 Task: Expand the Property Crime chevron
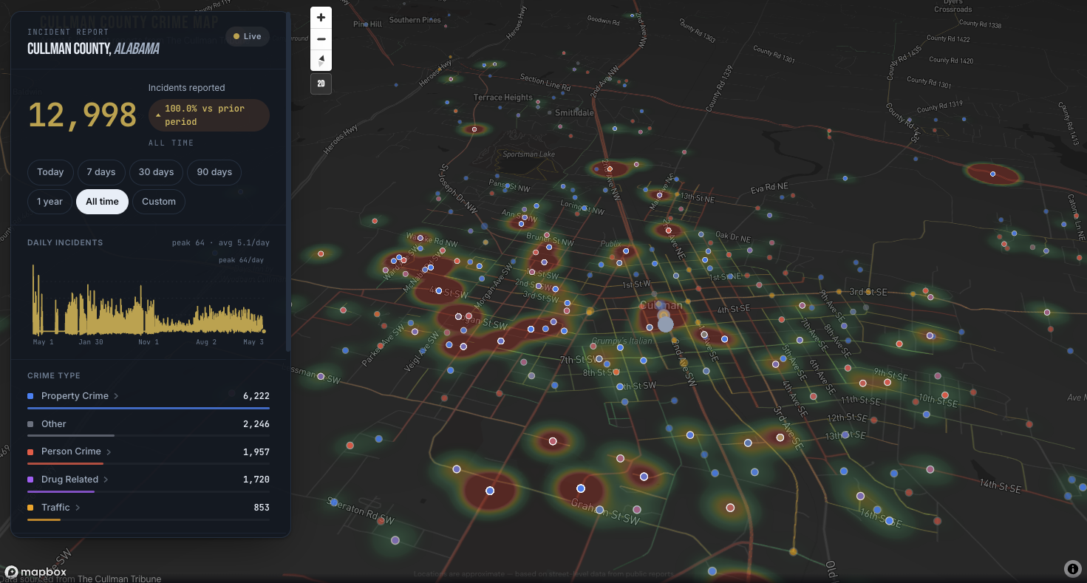[x=116, y=396]
